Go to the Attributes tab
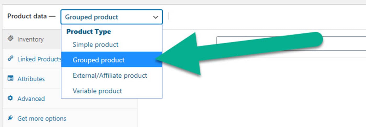The height and width of the screenshot is (127, 366). point(31,79)
